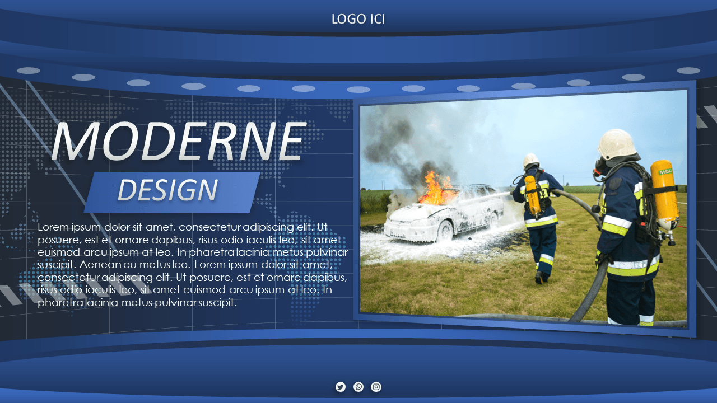
Task: Click the 'DESIGN' subtitle banner
Action: tap(172, 192)
